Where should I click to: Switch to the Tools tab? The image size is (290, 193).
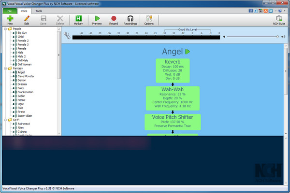coord(39,10)
